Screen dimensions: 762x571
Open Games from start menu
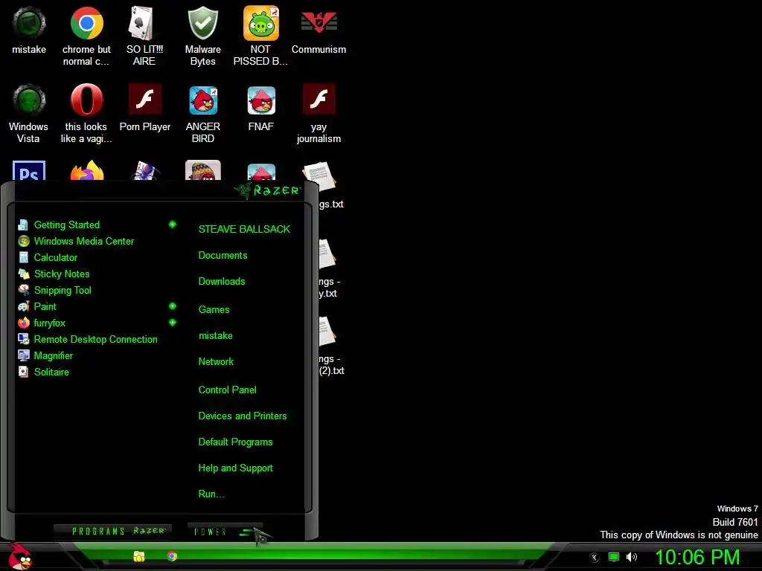point(214,310)
